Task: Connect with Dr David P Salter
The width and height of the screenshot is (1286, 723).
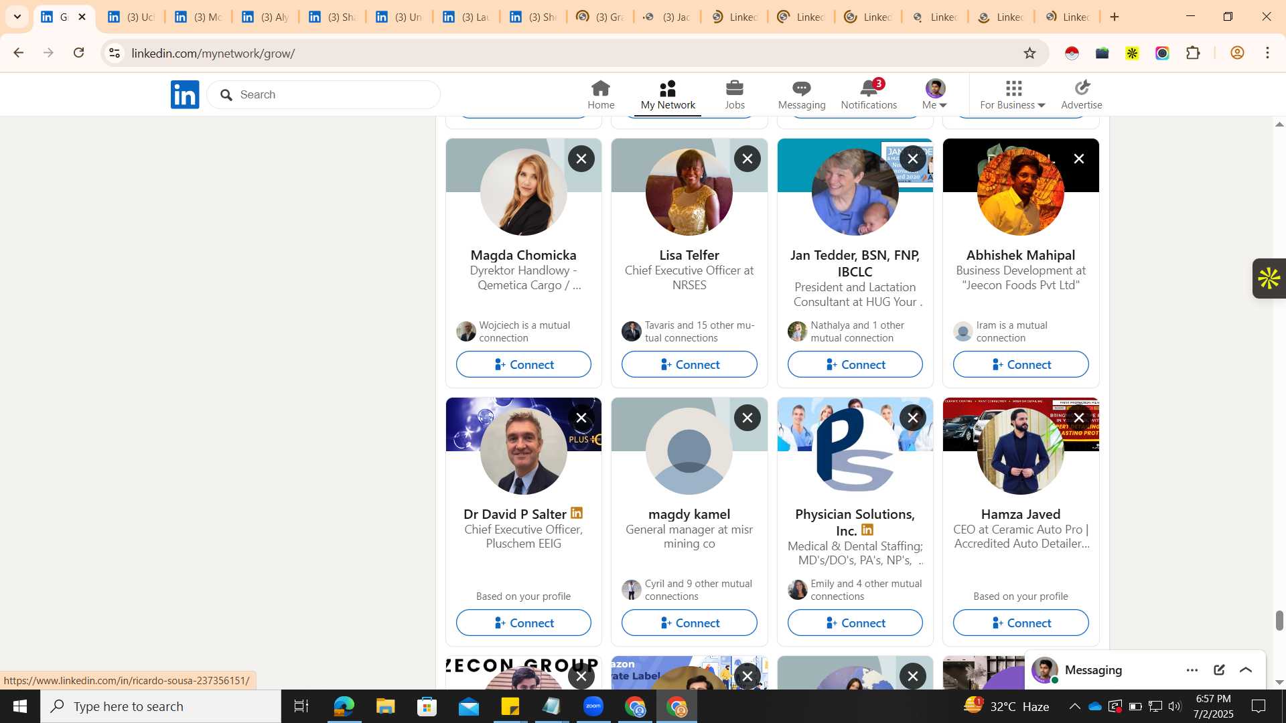Action: point(524,623)
